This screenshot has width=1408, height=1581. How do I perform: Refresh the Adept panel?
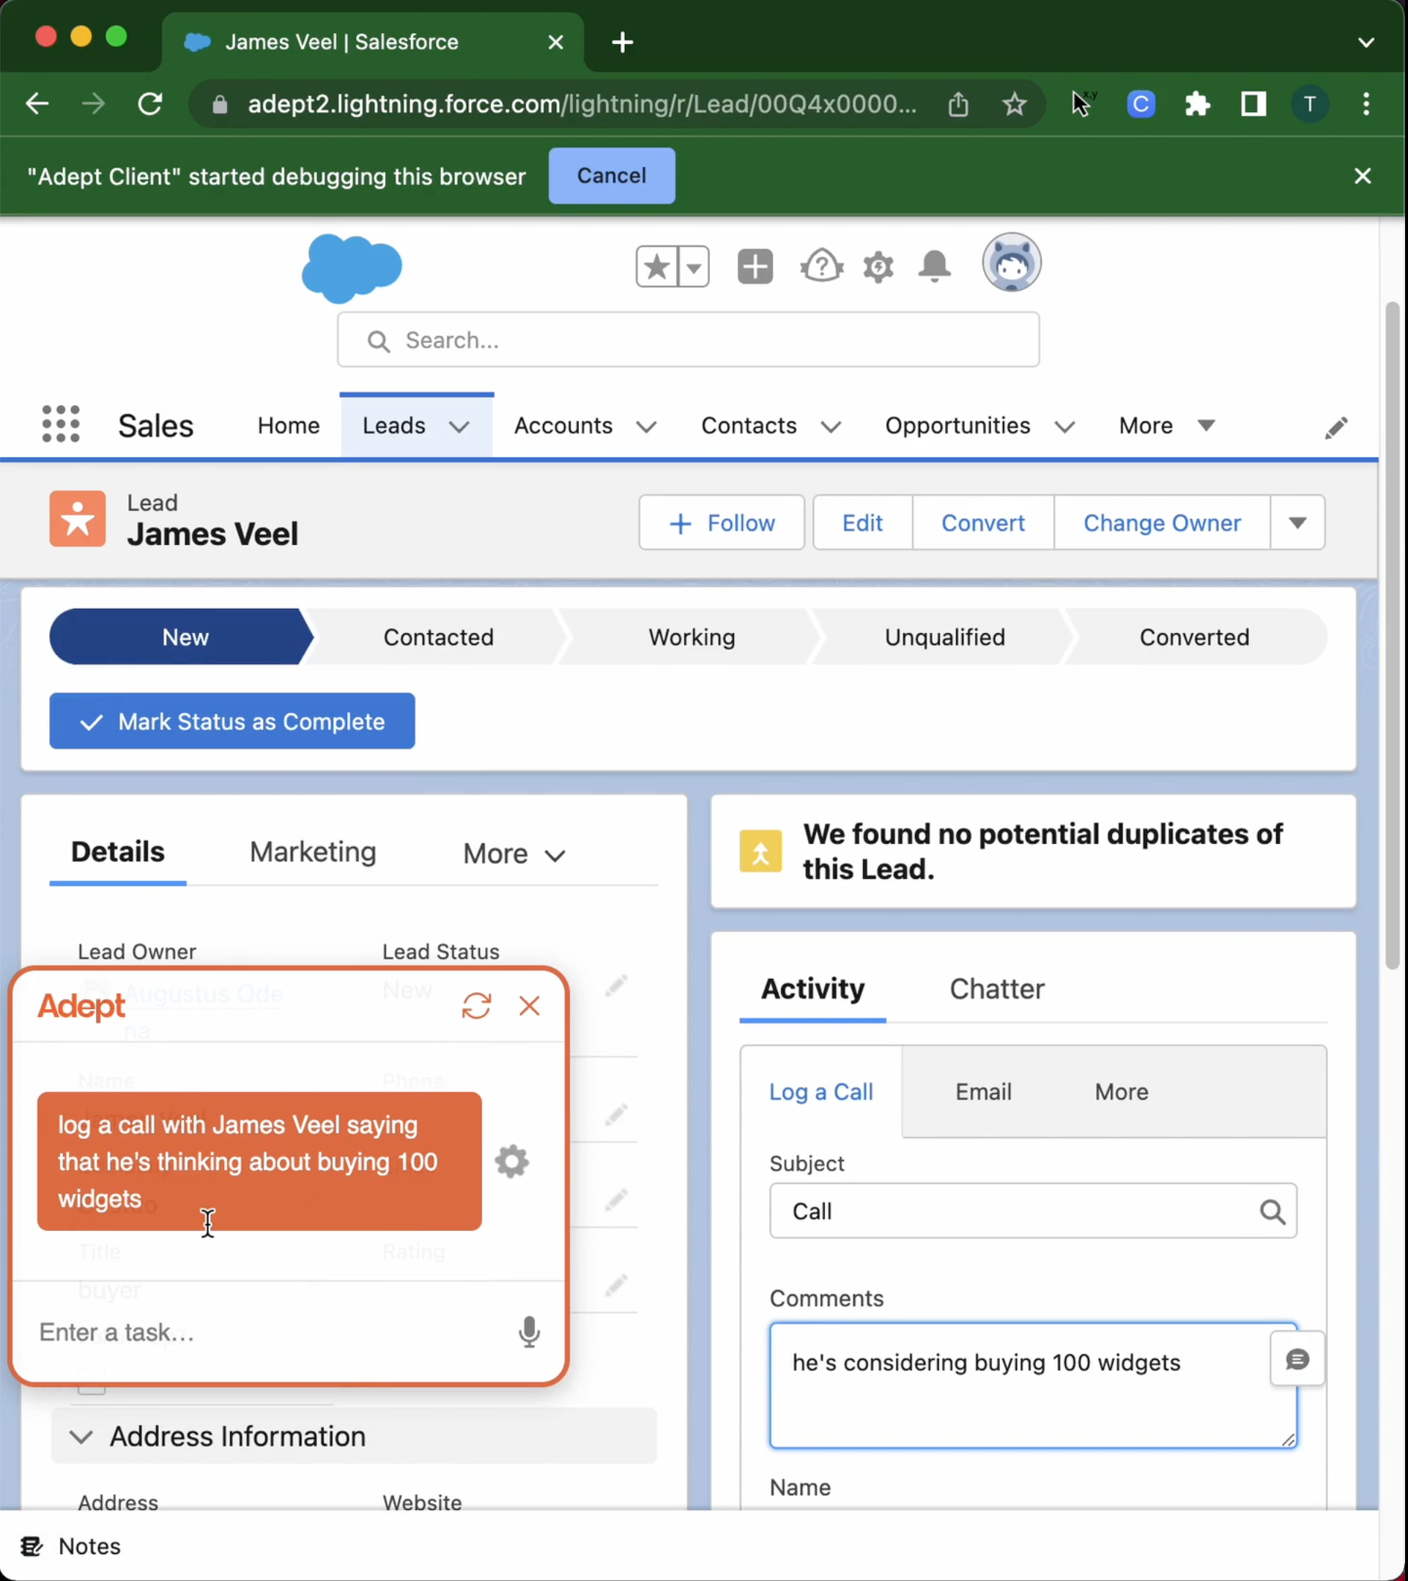(x=477, y=1006)
